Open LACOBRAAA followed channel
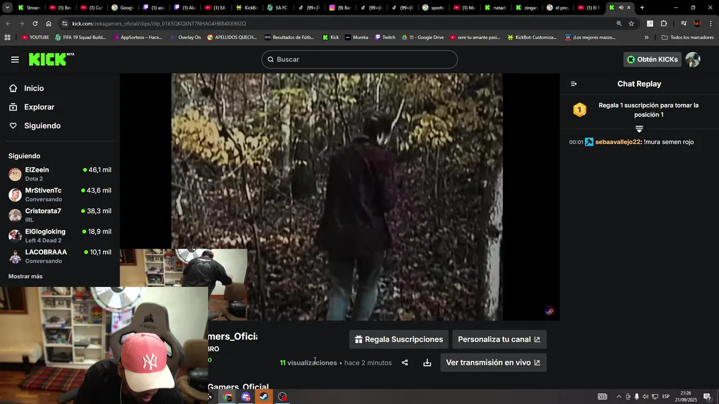 coord(60,256)
